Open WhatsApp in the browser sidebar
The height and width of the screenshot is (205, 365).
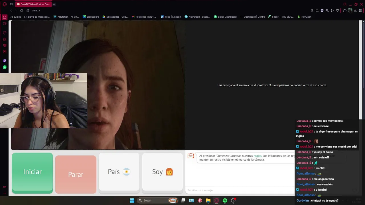5,67
